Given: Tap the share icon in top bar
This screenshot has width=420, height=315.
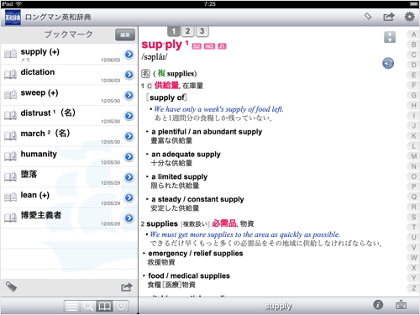Looking at the screenshot, I should [389, 17].
